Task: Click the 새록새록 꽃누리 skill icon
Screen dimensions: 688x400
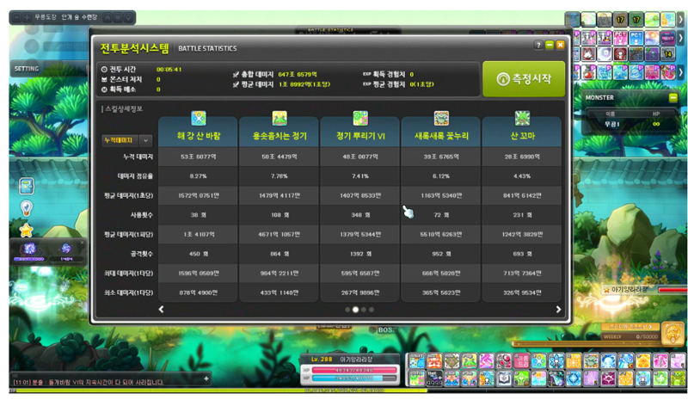Action: click(x=441, y=118)
